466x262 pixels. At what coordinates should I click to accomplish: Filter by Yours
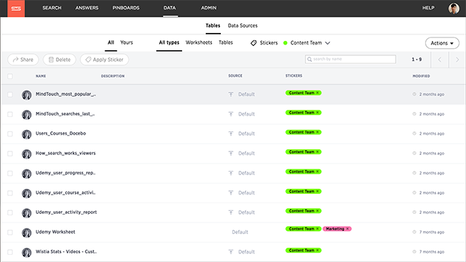tap(127, 42)
